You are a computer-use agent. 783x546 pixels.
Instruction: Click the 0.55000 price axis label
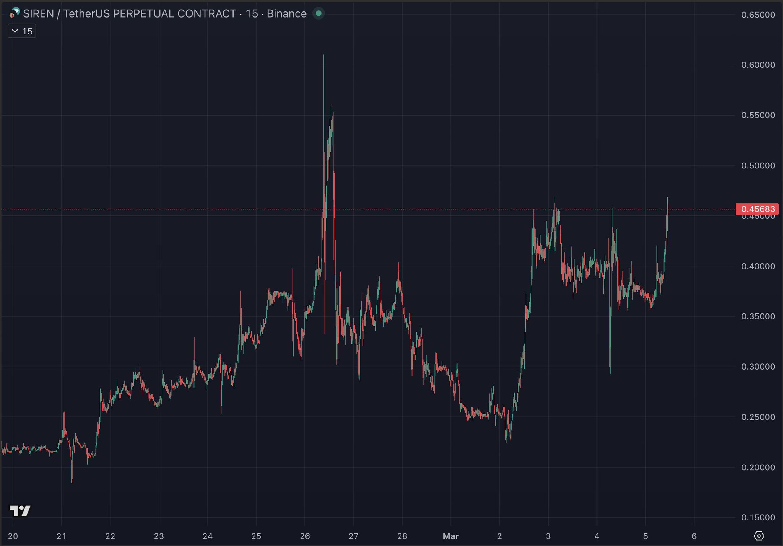click(758, 115)
